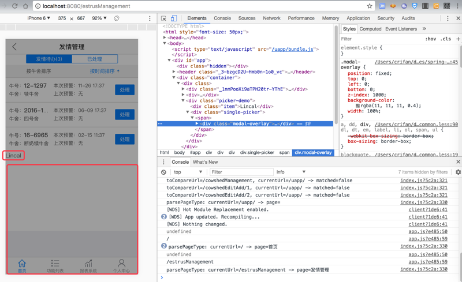
Task: Toggle .cls class editor
Action: tap(446, 39)
